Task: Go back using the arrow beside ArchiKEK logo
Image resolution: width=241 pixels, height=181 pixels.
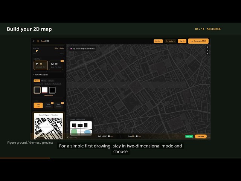Action: [34, 41]
